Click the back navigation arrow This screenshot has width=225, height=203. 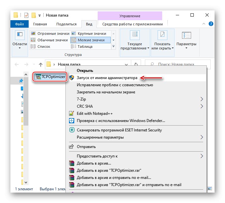(x=17, y=64)
